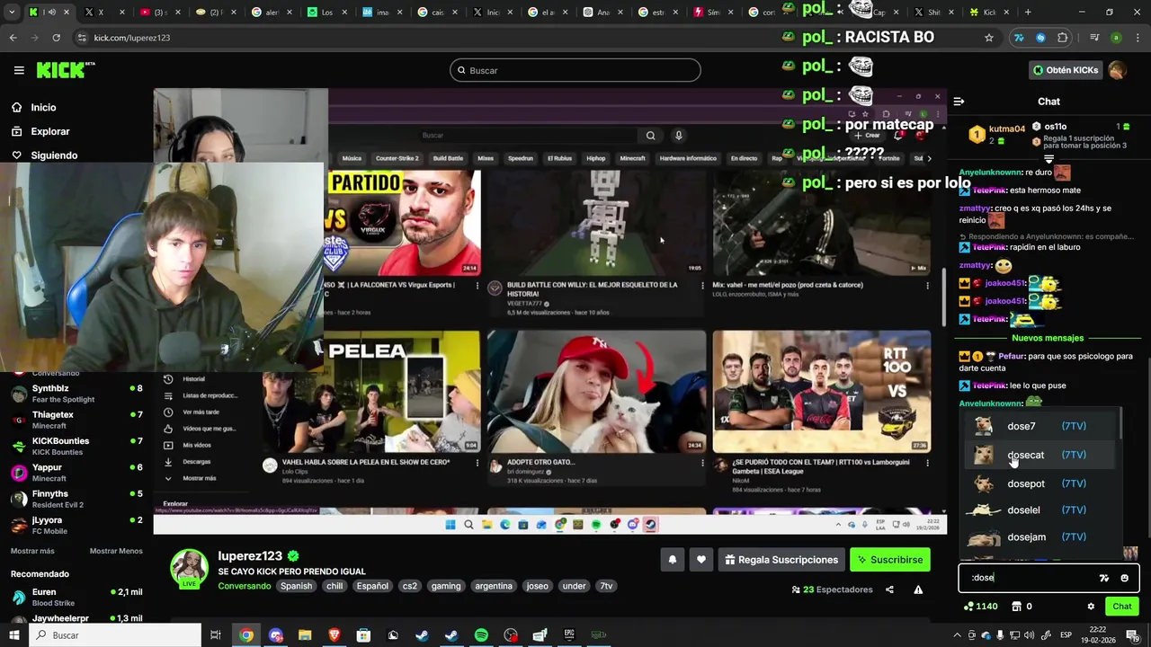
Task: Select the 7tv tag
Action: (x=606, y=586)
